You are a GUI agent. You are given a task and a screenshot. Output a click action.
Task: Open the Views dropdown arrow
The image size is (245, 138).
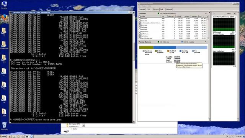click(x=234, y=13)
